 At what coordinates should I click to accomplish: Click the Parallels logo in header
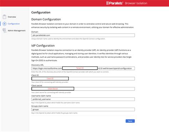(x=114, y=3)
